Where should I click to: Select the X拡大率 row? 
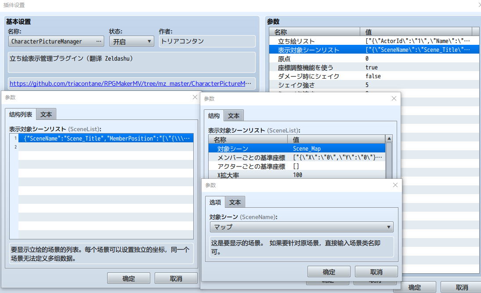pos(297,175)
